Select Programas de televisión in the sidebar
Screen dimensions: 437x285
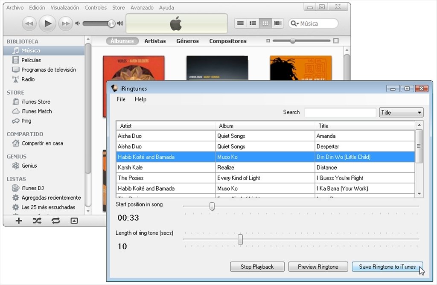(44, 70)
